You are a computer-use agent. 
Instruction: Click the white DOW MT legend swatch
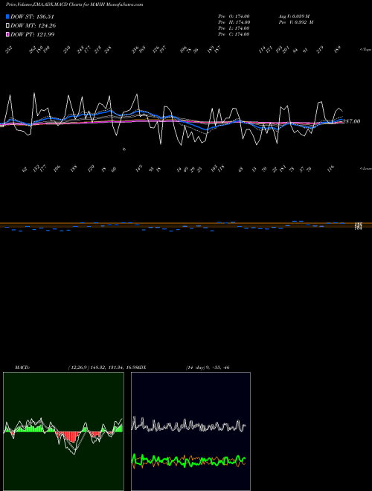point(8,26)
